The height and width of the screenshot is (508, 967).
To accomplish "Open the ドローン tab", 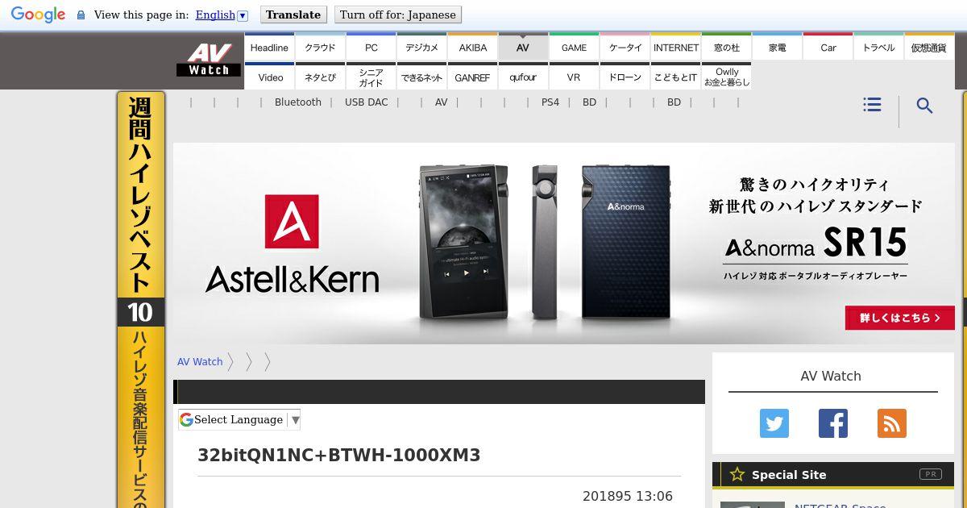I will coord(625,77).
